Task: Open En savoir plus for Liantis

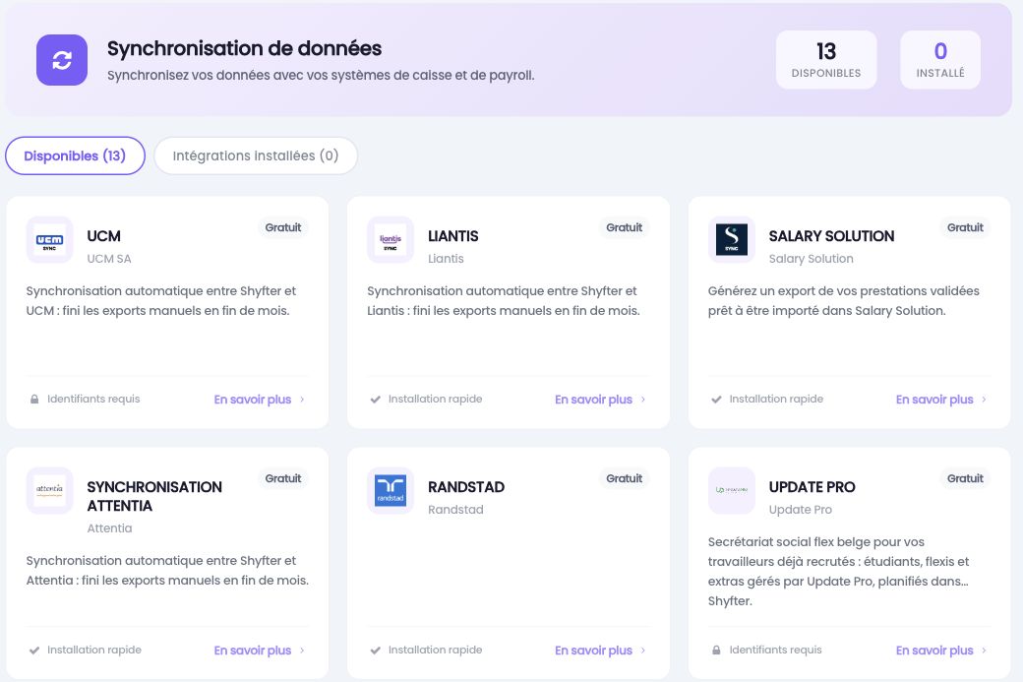Action: 594,400
